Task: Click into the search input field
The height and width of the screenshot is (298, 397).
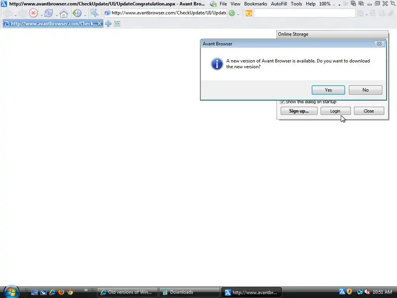Action: pos(304,13)
